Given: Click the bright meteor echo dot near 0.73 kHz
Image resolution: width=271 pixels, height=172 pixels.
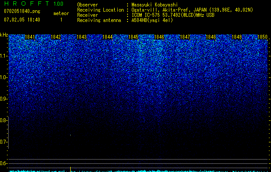Looking at the screenshot, I should tap(70, 135).
